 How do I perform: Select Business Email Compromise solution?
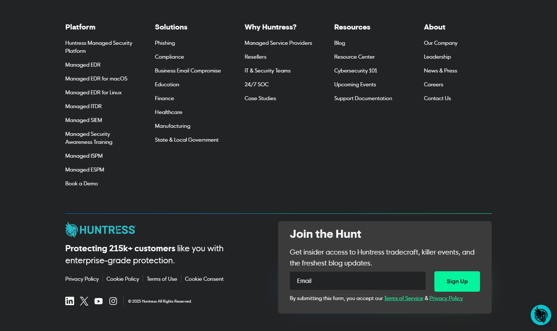coord(188,71)
